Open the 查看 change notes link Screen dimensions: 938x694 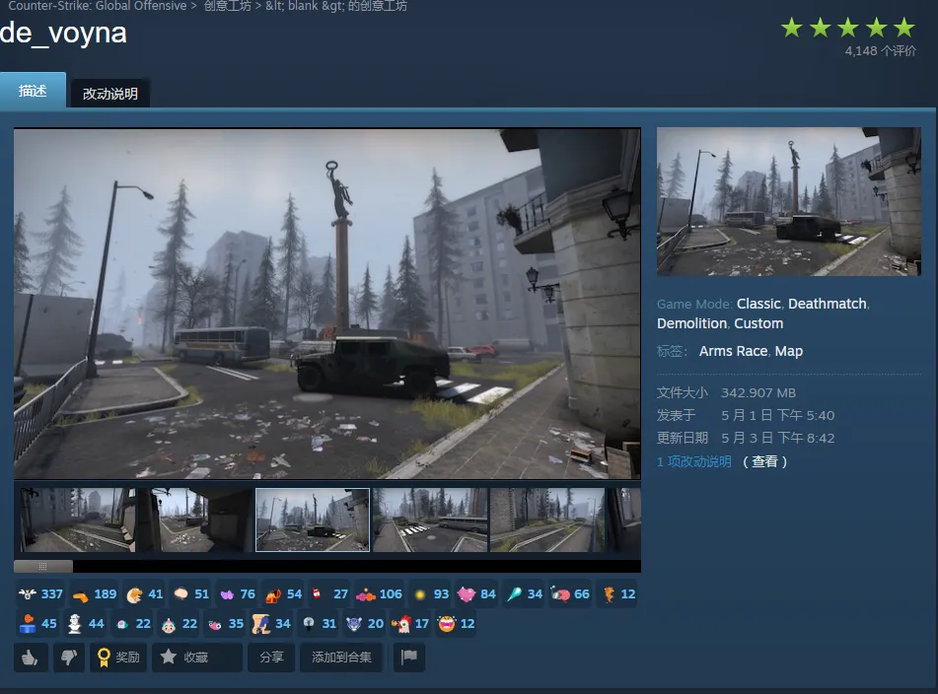pos(764,462)
